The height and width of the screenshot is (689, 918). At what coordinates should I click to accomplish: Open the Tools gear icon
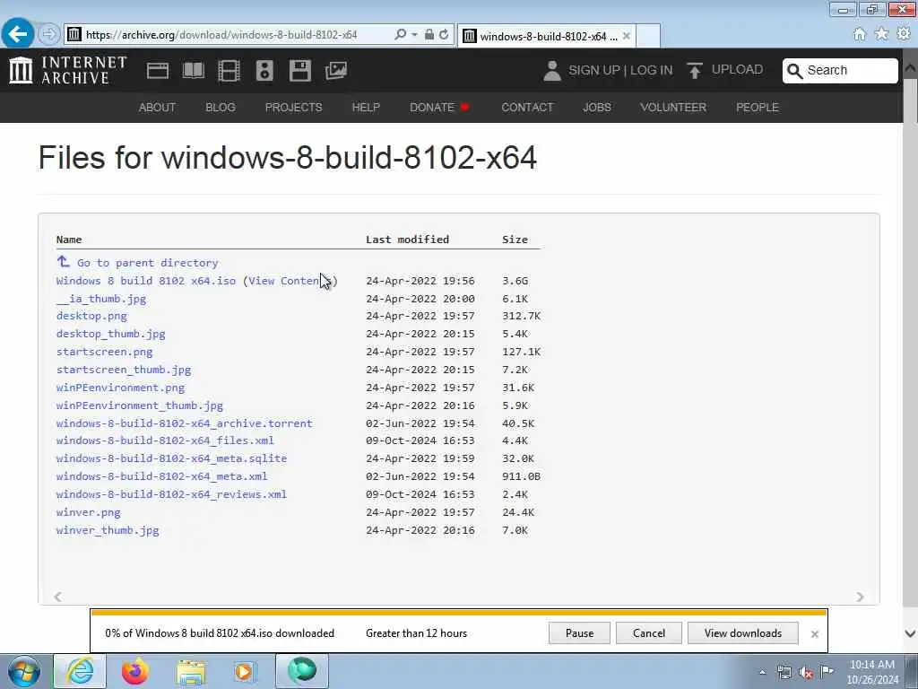click(x=904, y=34)
